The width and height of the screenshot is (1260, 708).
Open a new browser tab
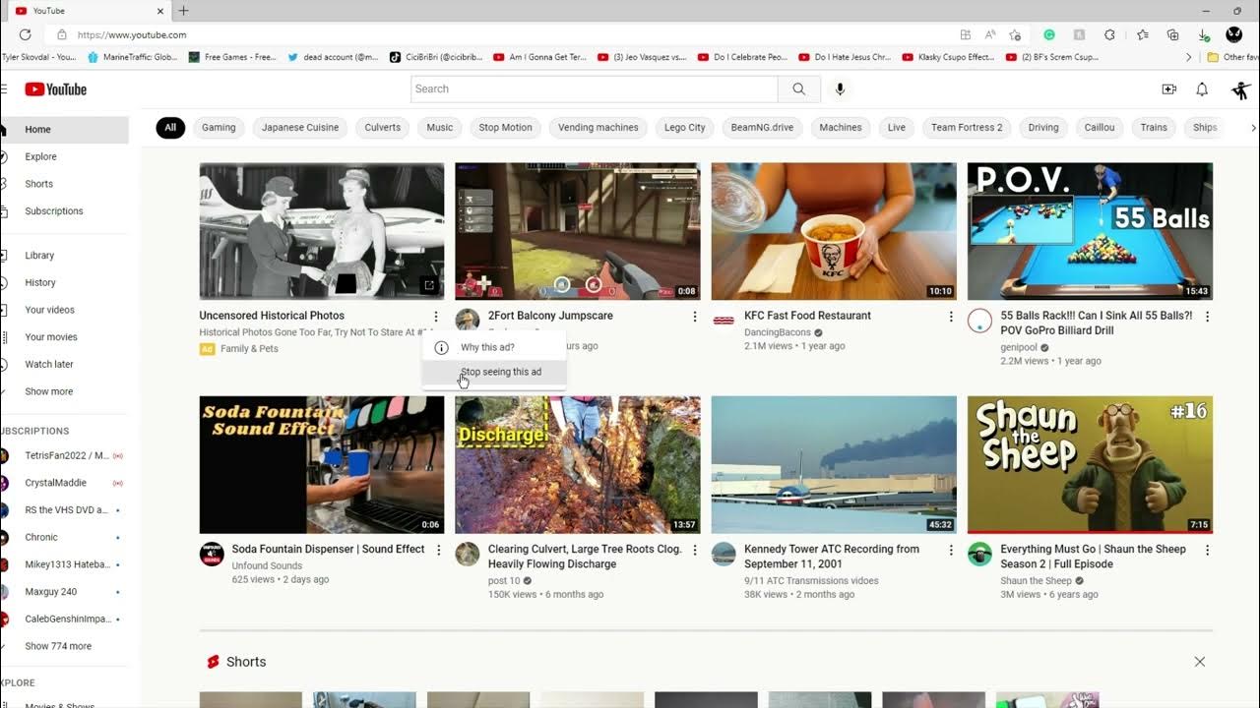pos(183,11)
